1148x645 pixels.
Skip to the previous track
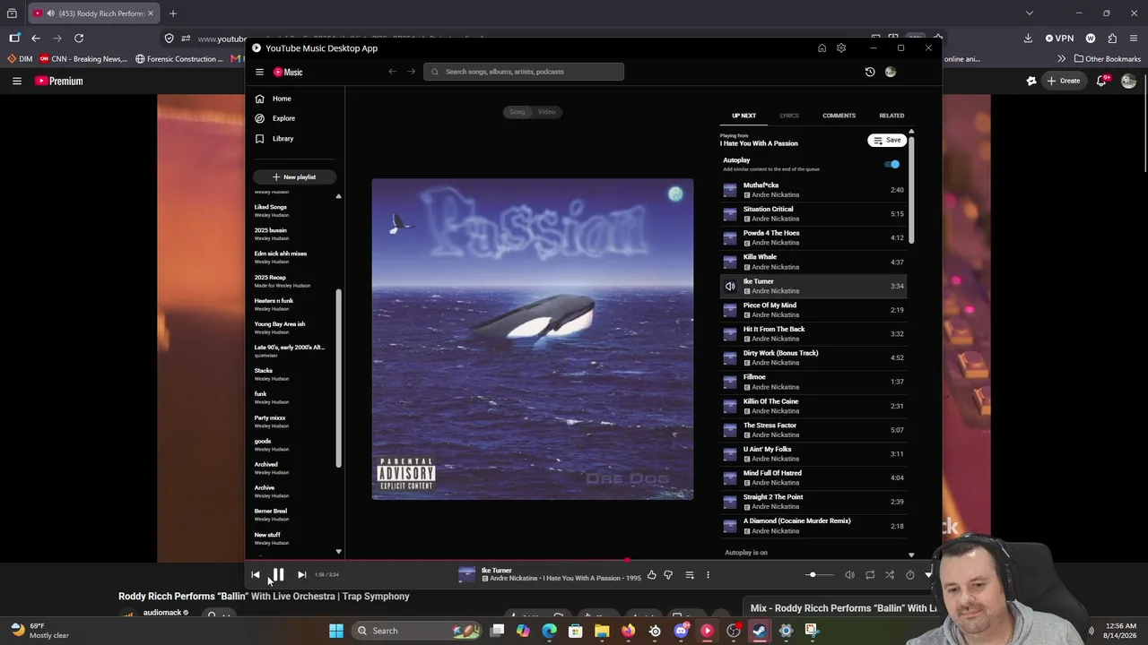[256, 575]
